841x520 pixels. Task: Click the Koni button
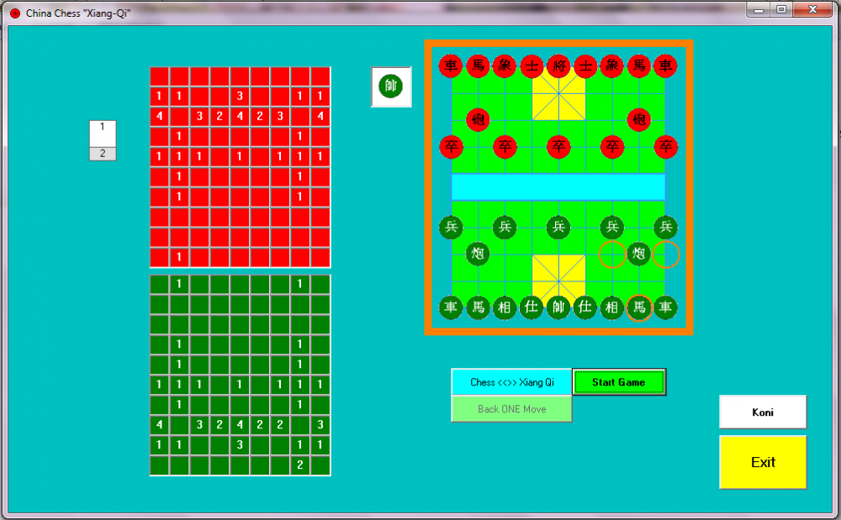click(x=762, y=412)
